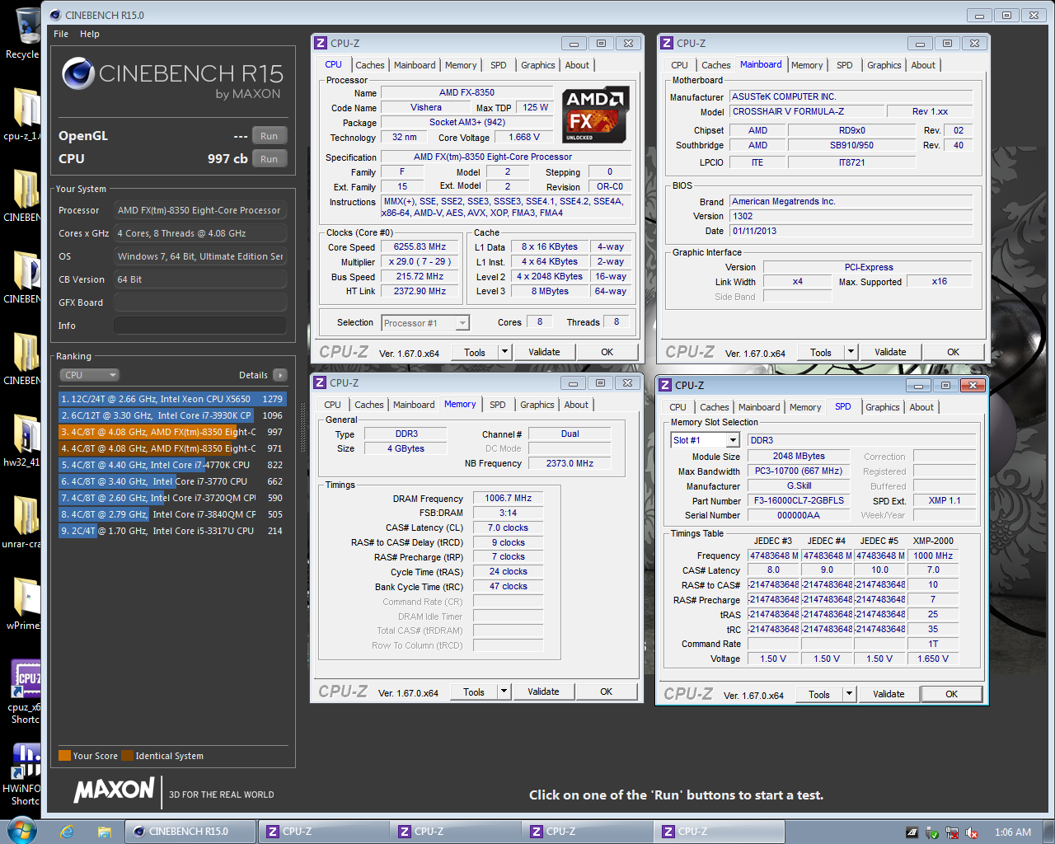The image size is (1055, 844).
Task: Select About tab in the SPD window
Action: click(x=921, y=407)
